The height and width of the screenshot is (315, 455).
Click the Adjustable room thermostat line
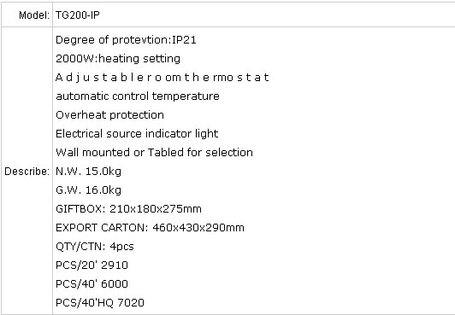tap(162, 78)
